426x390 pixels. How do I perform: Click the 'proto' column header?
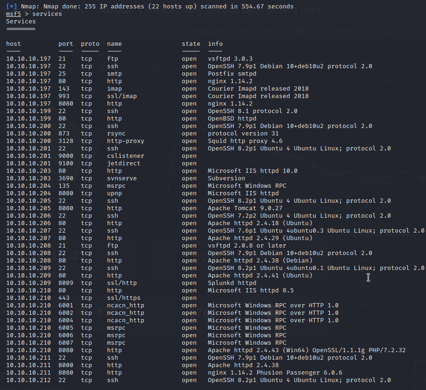[90, 44]
